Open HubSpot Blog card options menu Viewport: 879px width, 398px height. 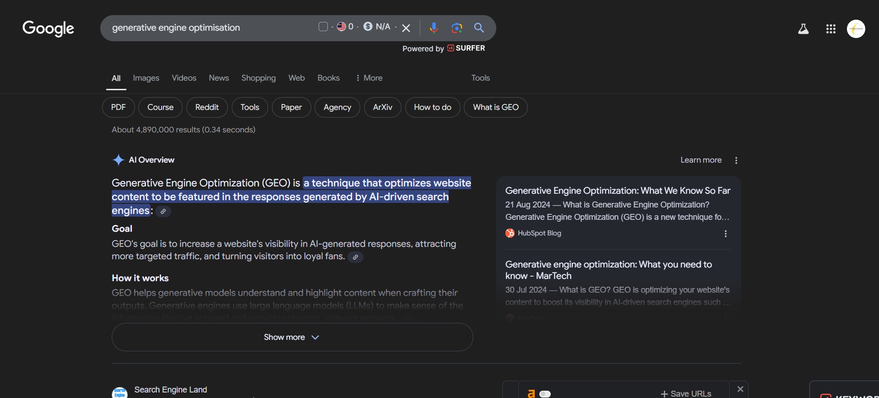(x=725, y=234)
